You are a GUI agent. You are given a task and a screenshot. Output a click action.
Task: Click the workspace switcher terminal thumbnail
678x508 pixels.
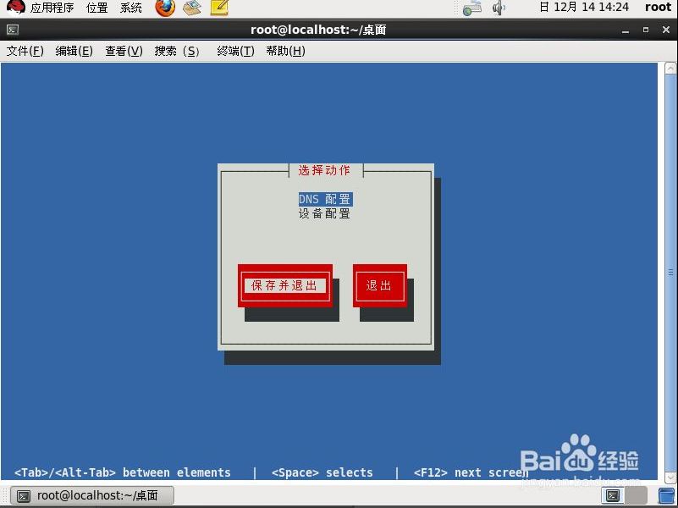[614, 495]
